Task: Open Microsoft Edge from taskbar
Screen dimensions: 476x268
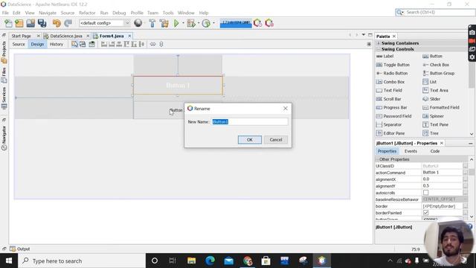Action: (x=210, y=261)
